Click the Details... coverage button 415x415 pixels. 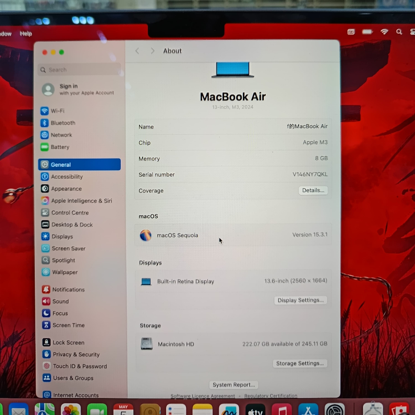click(x=313, y=190)
